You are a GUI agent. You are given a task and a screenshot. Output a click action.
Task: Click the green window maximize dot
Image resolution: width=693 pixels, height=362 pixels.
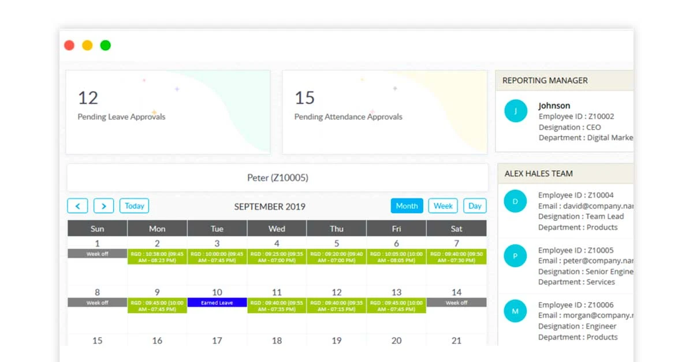pos(105,45)
